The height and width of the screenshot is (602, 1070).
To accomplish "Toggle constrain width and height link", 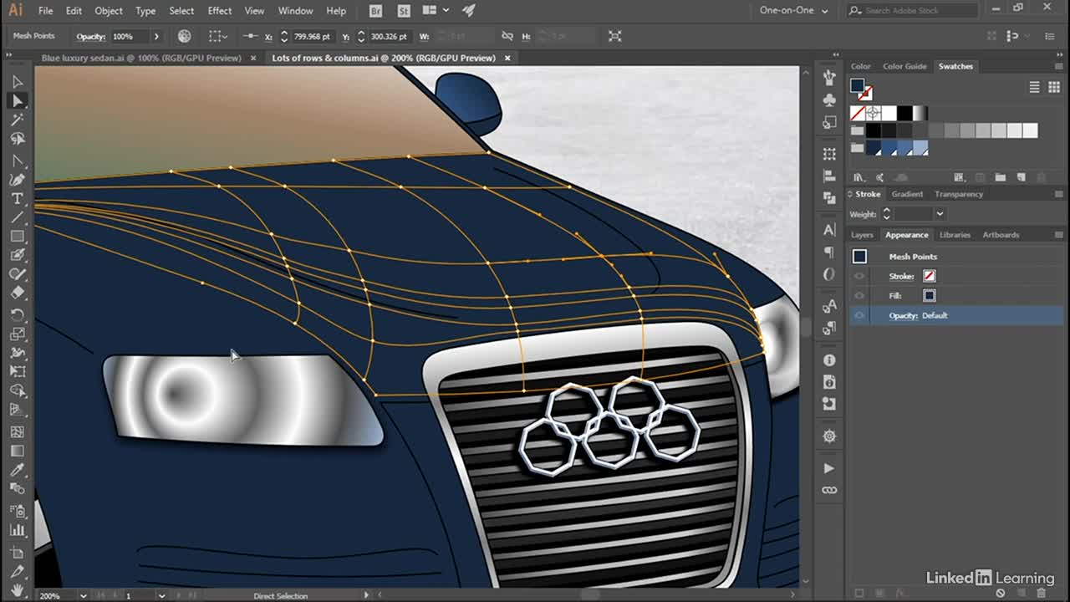I will [507, 36].
